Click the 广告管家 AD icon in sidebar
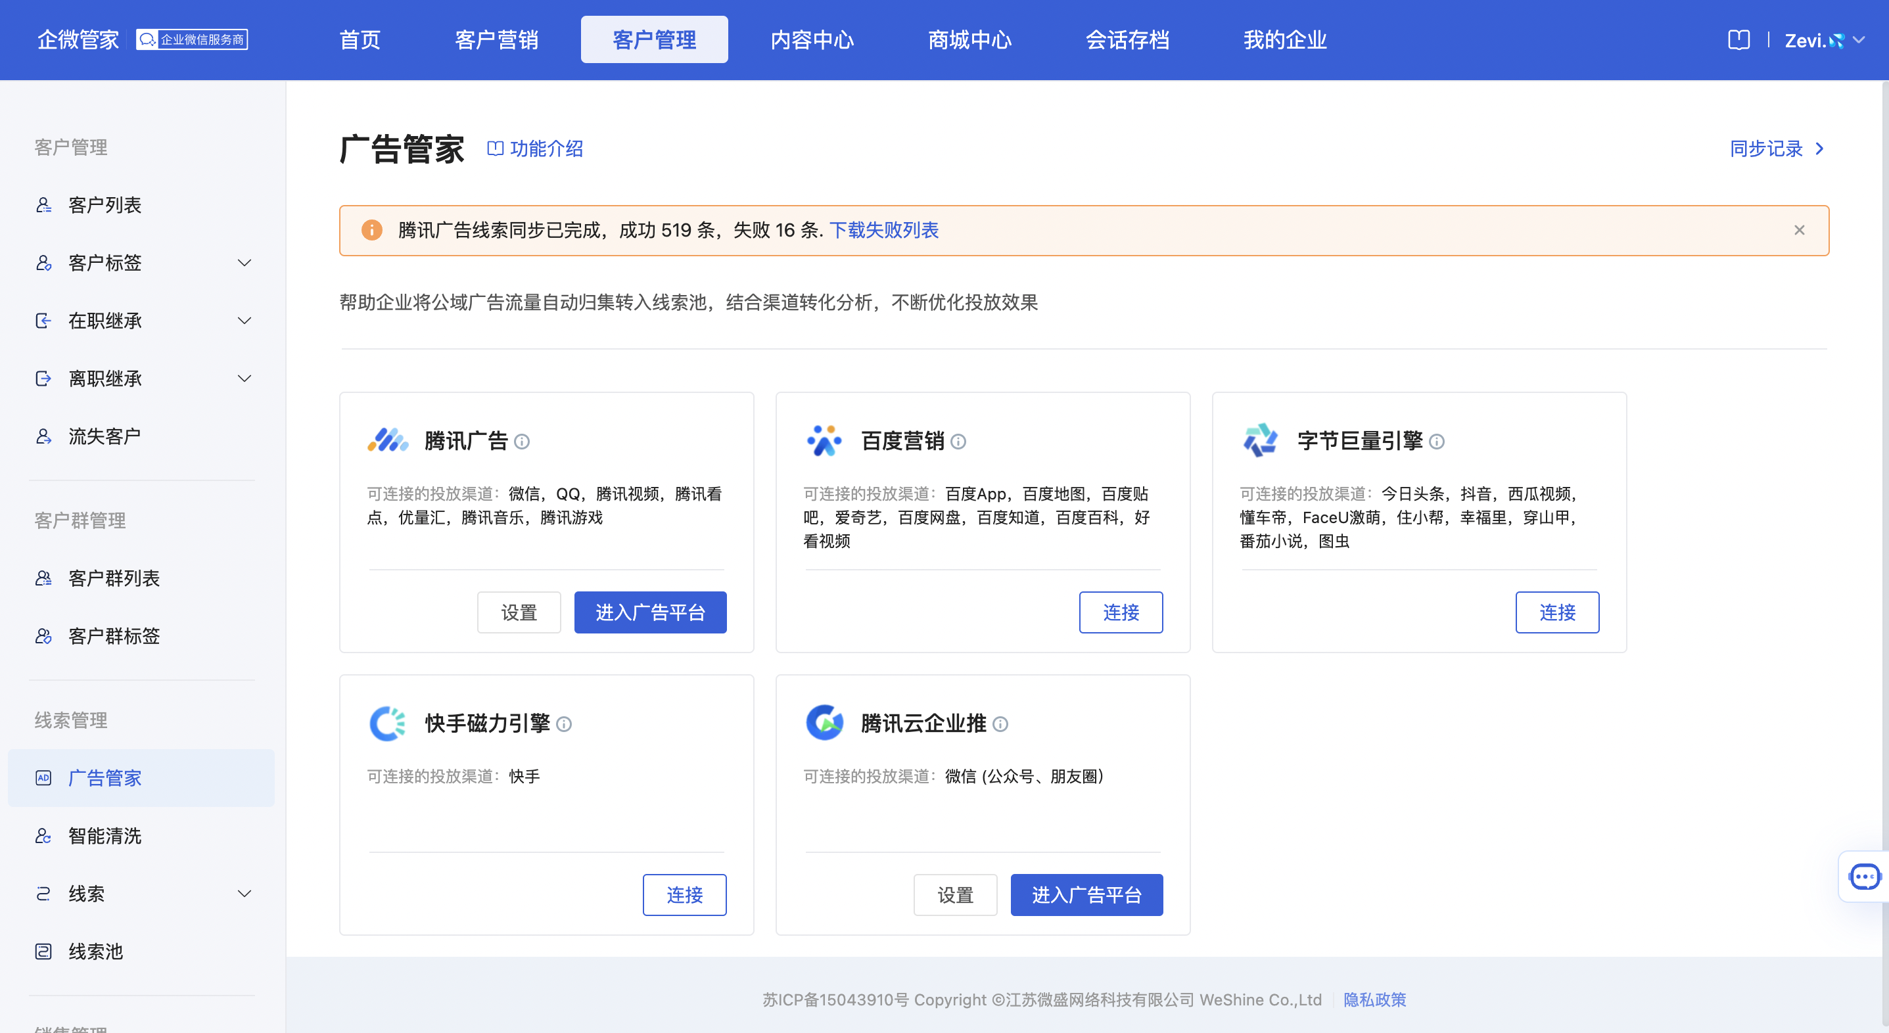 (43, 779)
